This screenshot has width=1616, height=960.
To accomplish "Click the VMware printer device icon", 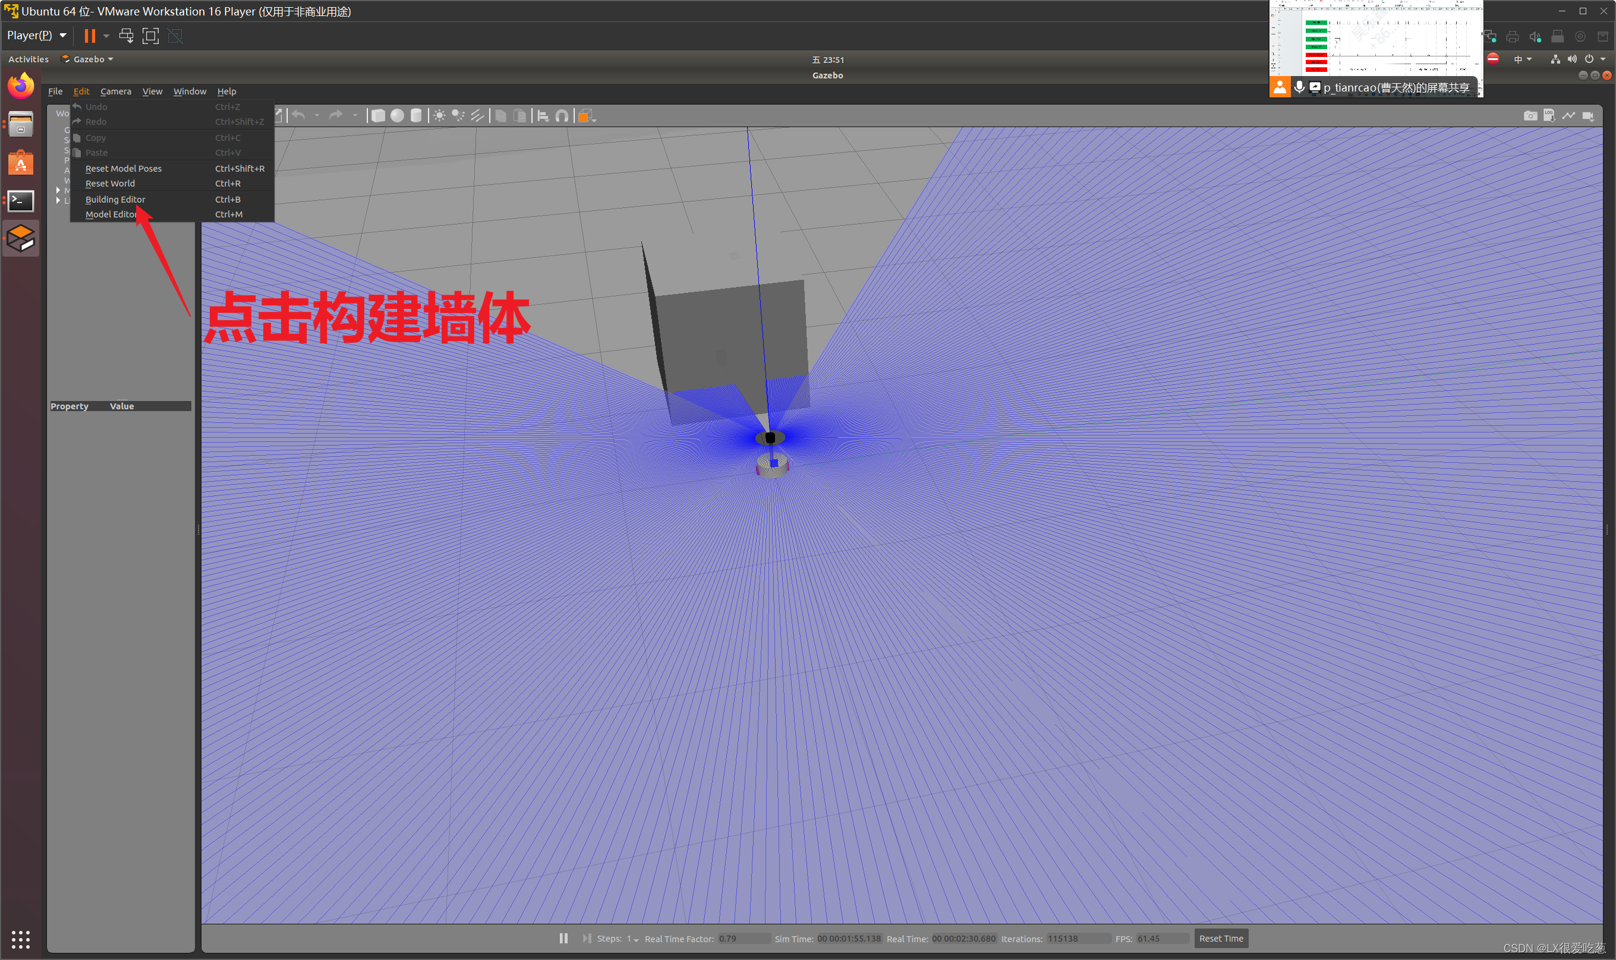I will (x=1513, y=36).
